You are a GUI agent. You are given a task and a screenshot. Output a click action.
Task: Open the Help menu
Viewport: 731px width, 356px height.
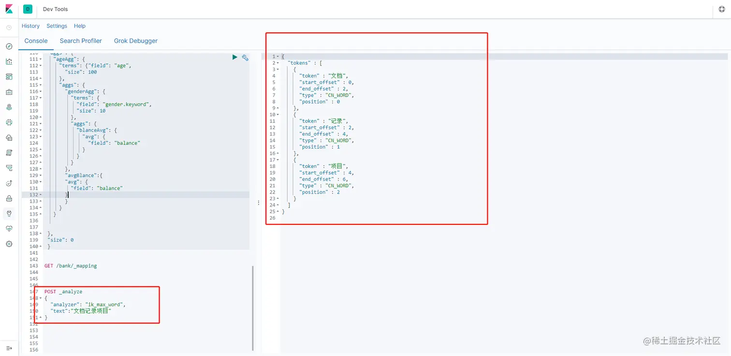pyautogui.click(x=80, y=26)
